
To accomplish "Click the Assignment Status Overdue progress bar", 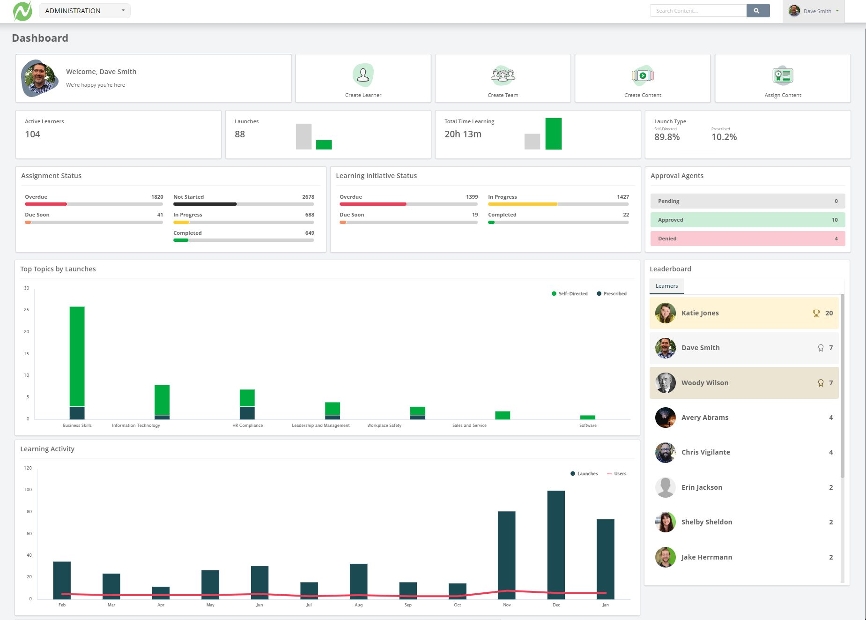I will point(94,204).
